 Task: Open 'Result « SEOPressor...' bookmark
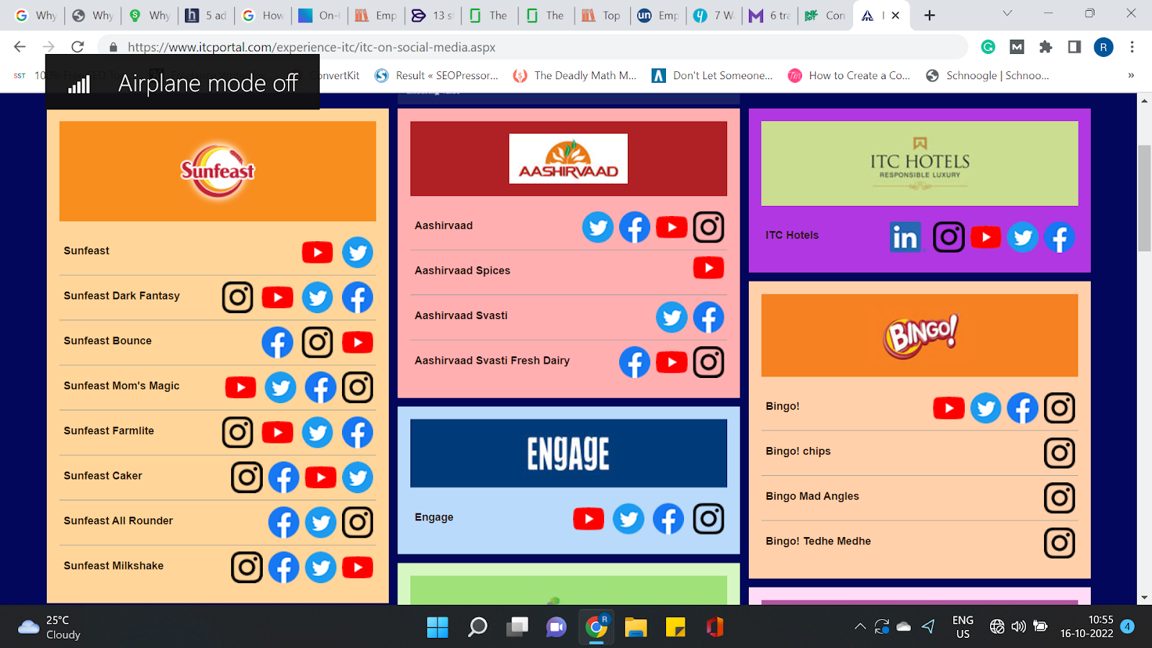436,76
